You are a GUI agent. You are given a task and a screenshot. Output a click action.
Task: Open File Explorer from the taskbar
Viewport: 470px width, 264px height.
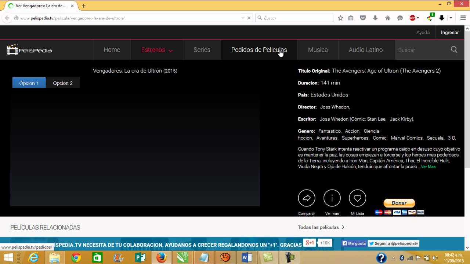55,258
